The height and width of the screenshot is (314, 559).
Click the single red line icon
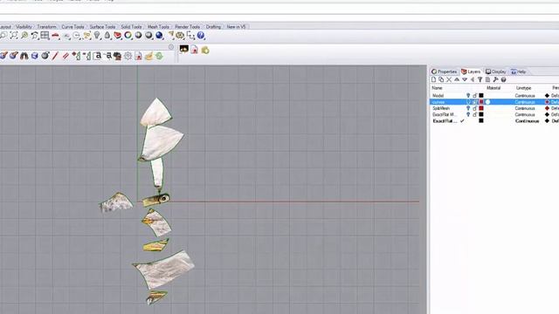tap(55, 56)
